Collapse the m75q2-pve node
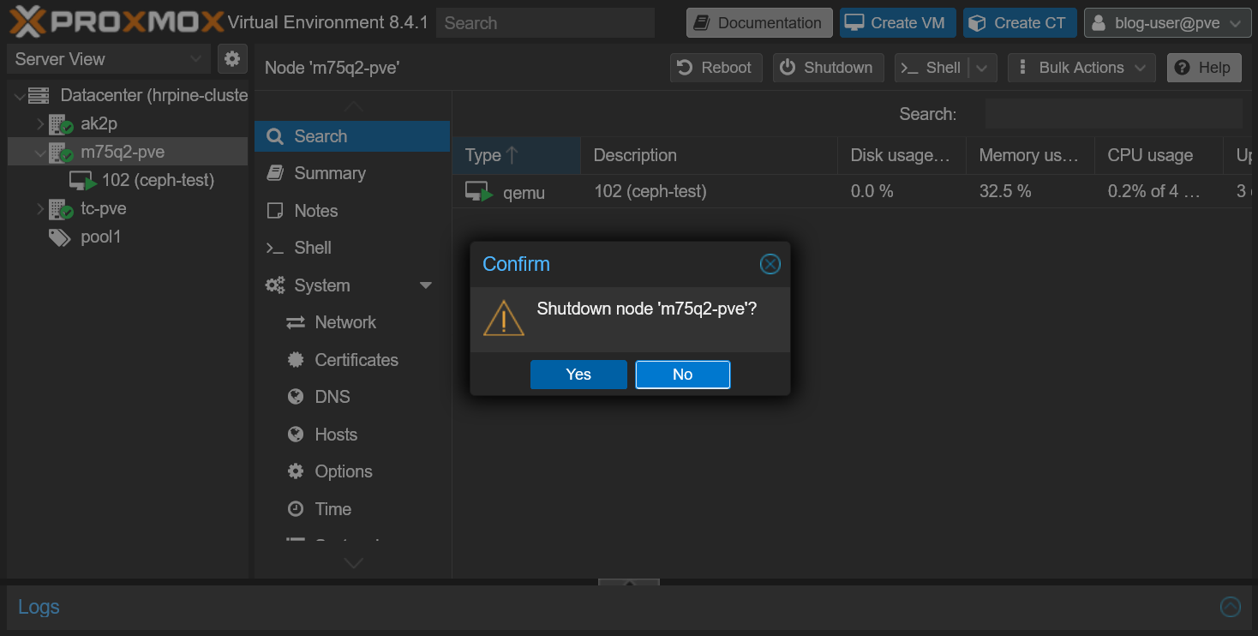The height and width of the screenshot is (636, 1258). (x=39, y=153)
